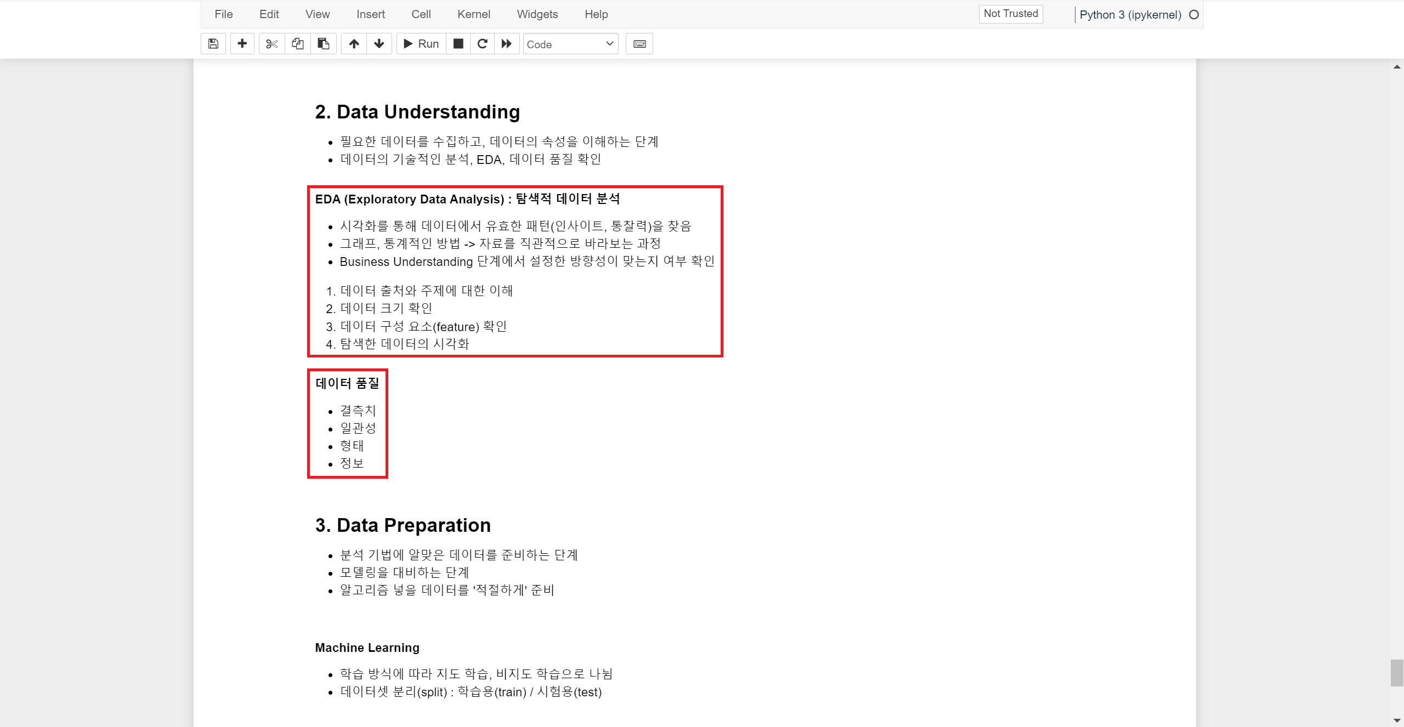Image resolution: width=1404 pixels, height=727 pixels.
Task: Restart kernel and run all with the fast-forward icon
Action: [x=507, y=44]
